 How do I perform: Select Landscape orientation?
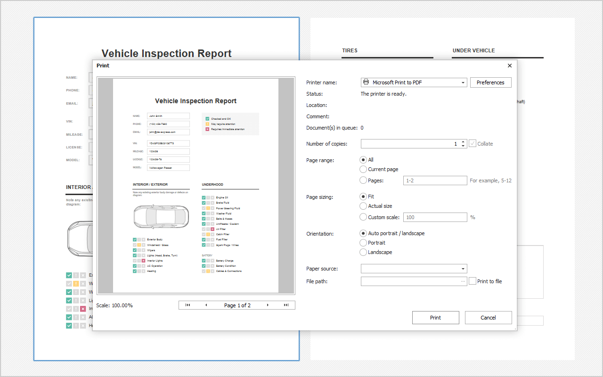click(363, 252)
